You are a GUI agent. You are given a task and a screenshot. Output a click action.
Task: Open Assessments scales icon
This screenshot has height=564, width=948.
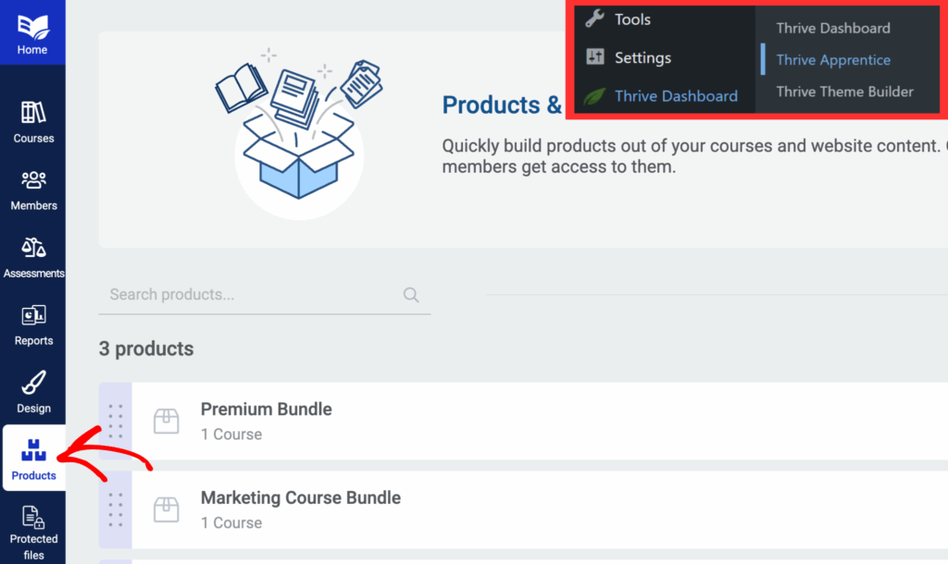click(33, 248)
